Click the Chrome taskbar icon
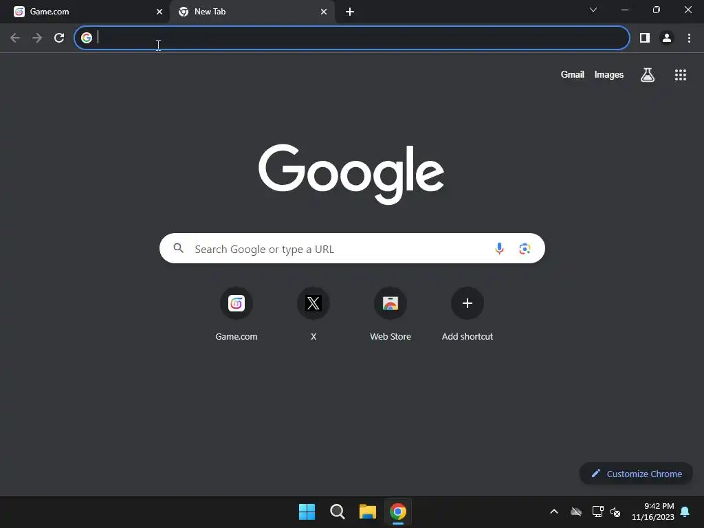Image resolution: width=704 pixels, height=528 pixels. (x=398, y=511)
